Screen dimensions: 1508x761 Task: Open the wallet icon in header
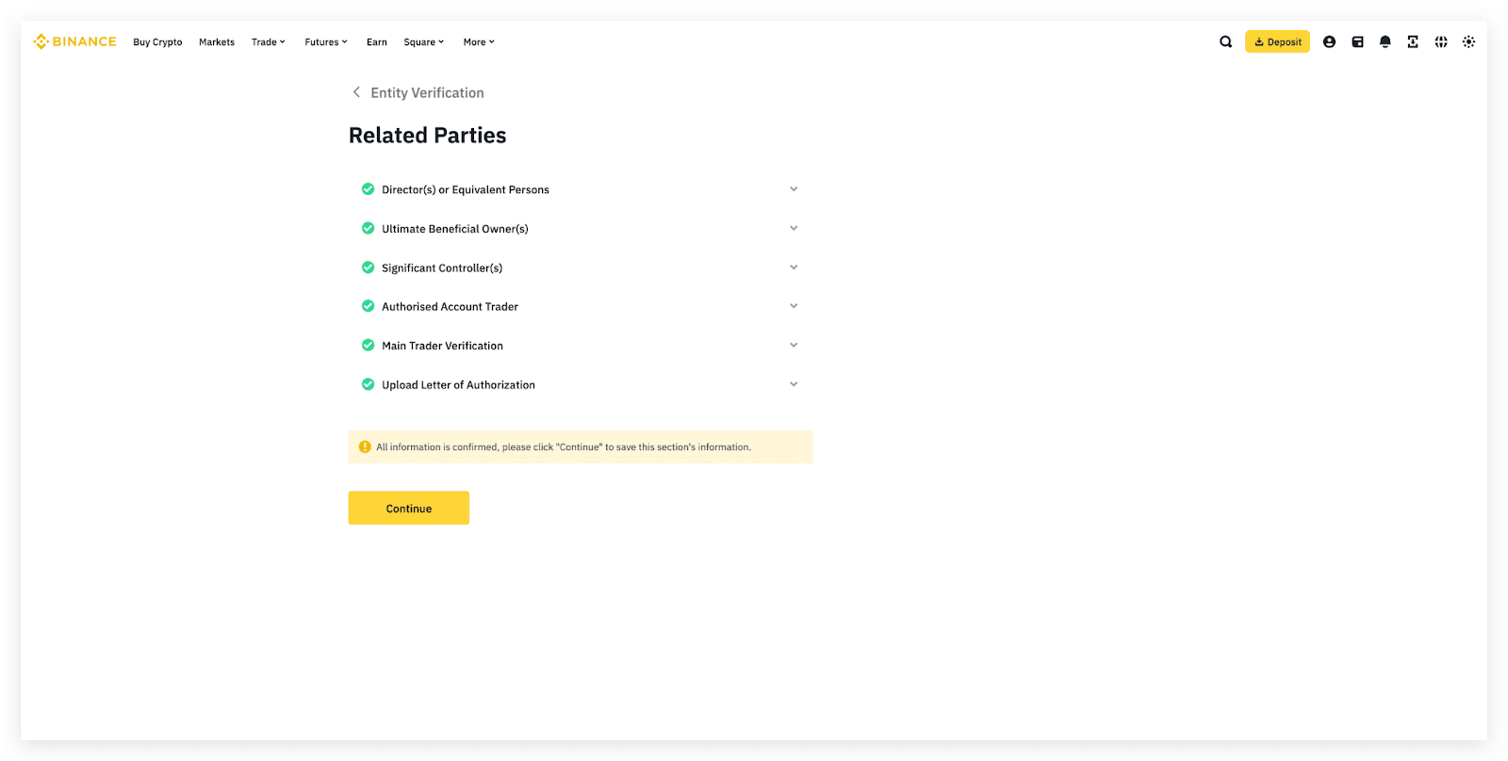pos(1357,41)
